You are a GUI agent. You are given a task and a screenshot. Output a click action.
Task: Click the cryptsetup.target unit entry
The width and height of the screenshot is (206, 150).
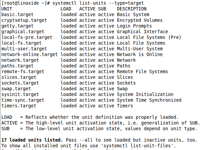click(x=24, y=20)
